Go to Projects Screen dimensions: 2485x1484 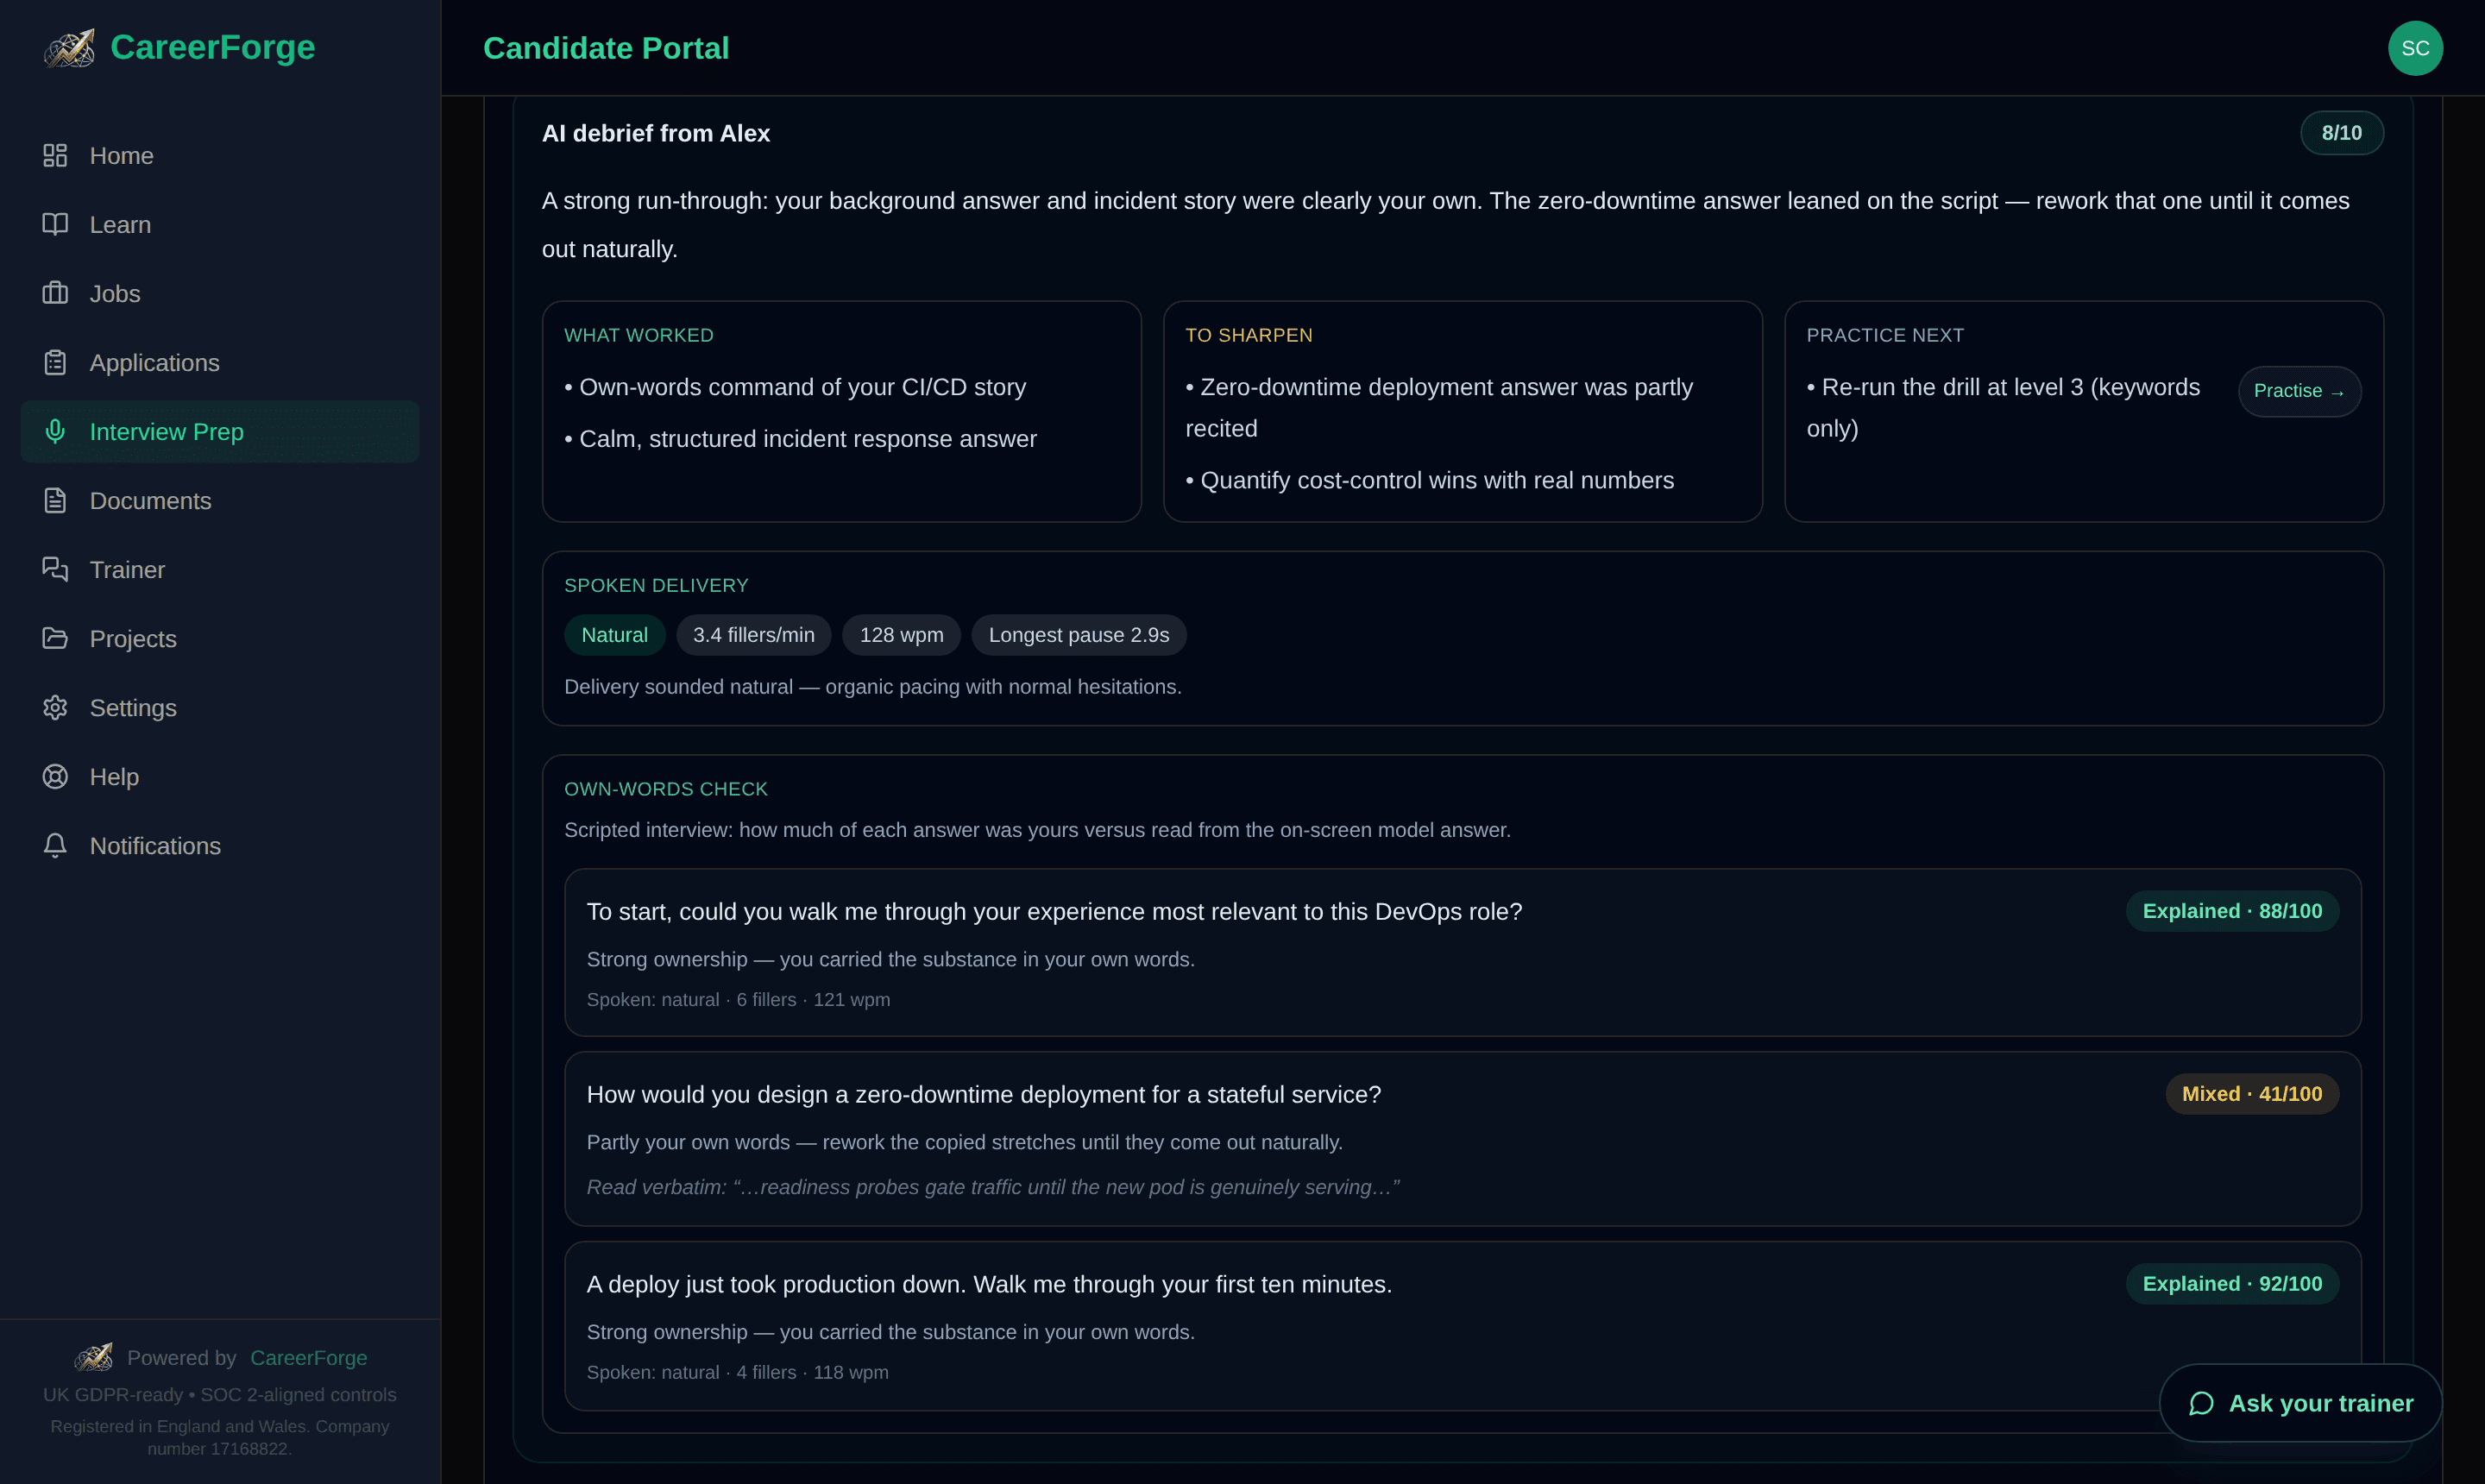pos(220,638)
